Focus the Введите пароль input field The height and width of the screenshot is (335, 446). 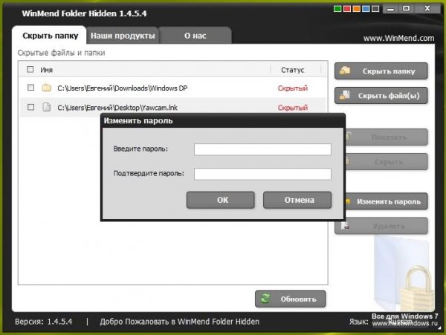point(262,149)
